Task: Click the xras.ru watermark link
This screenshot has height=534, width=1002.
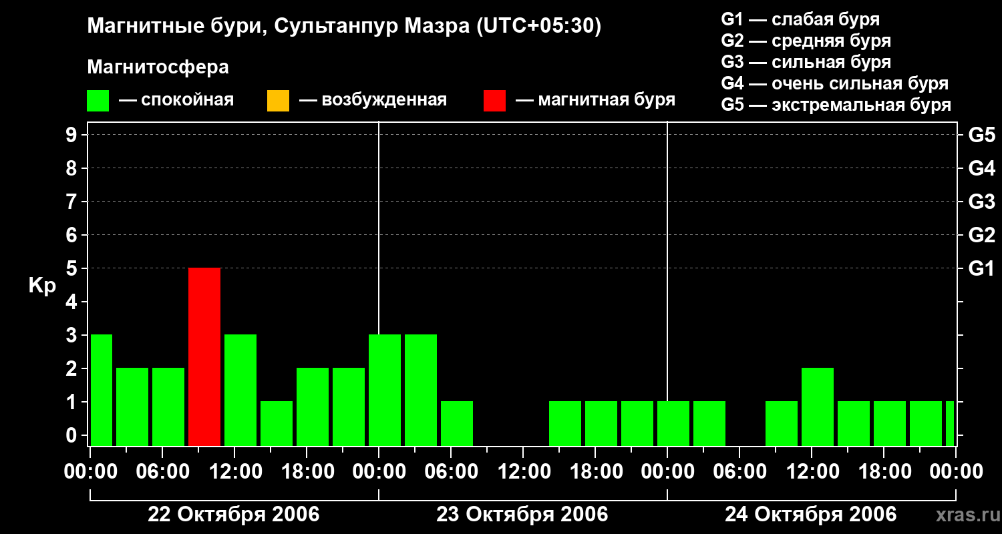Action: tap(964, 515)
